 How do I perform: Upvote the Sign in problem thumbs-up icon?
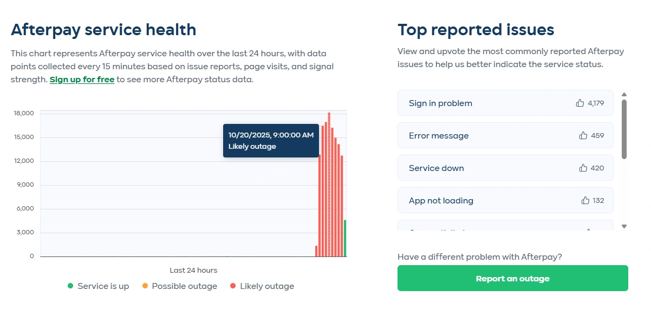tap(580, 103)
